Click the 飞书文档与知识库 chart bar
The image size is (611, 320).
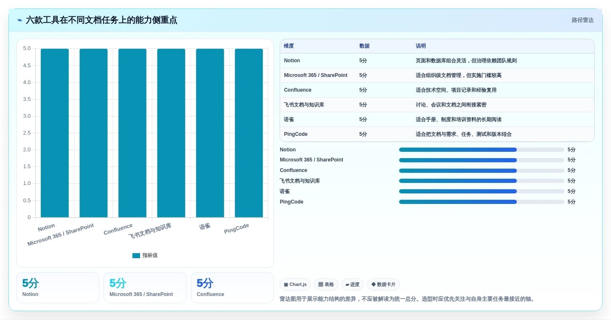click(171, 133)
